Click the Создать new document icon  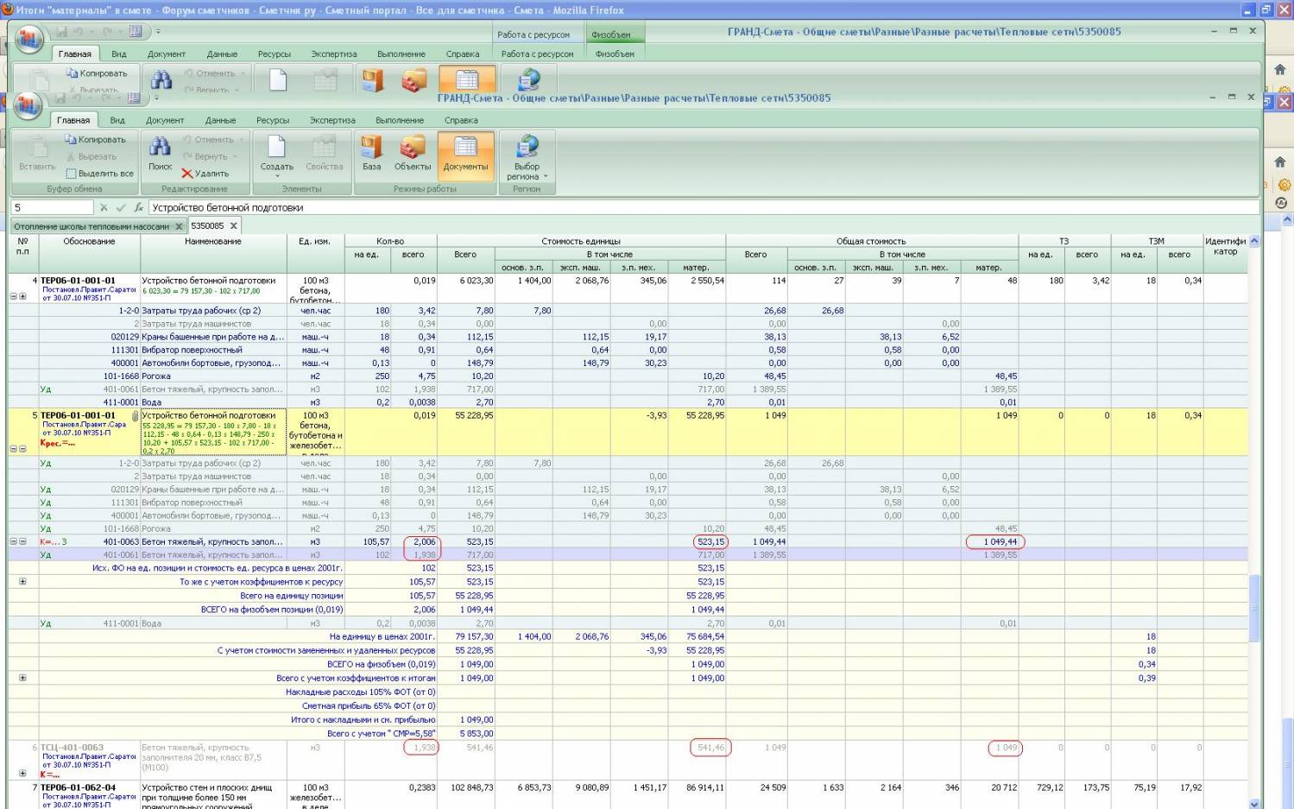[x=276, y=148]
